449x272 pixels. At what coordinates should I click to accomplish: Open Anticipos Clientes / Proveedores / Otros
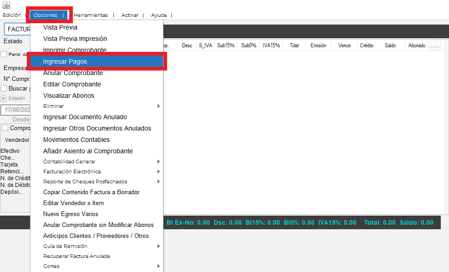pos(97,236)
